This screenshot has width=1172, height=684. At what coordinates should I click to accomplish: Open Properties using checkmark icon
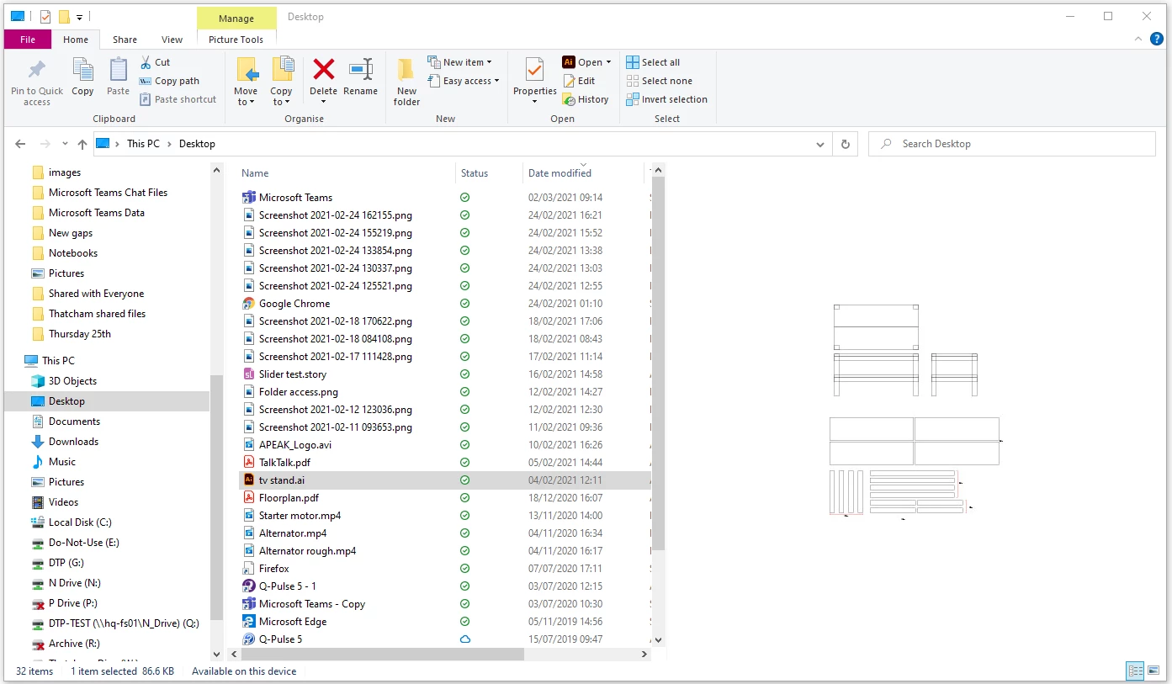[534, 70]
